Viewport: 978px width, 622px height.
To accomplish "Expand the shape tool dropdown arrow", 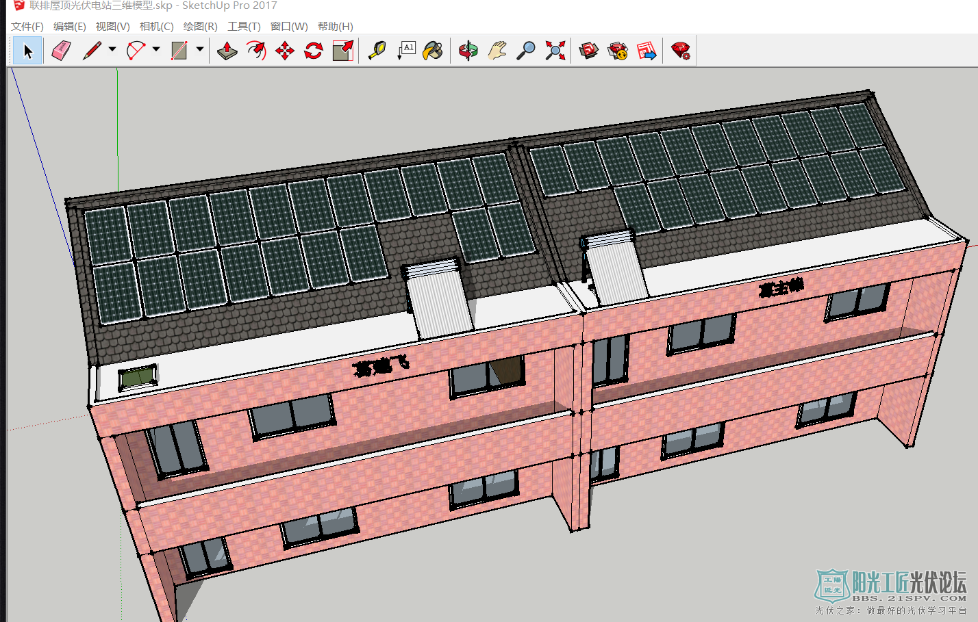I will pyautogui.click(x=200, y=49).
